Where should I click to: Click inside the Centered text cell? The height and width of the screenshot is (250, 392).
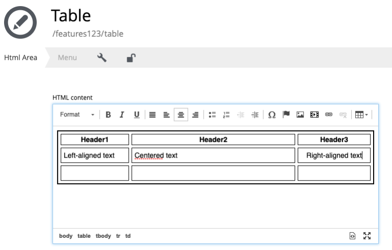(x=213, y=155)
